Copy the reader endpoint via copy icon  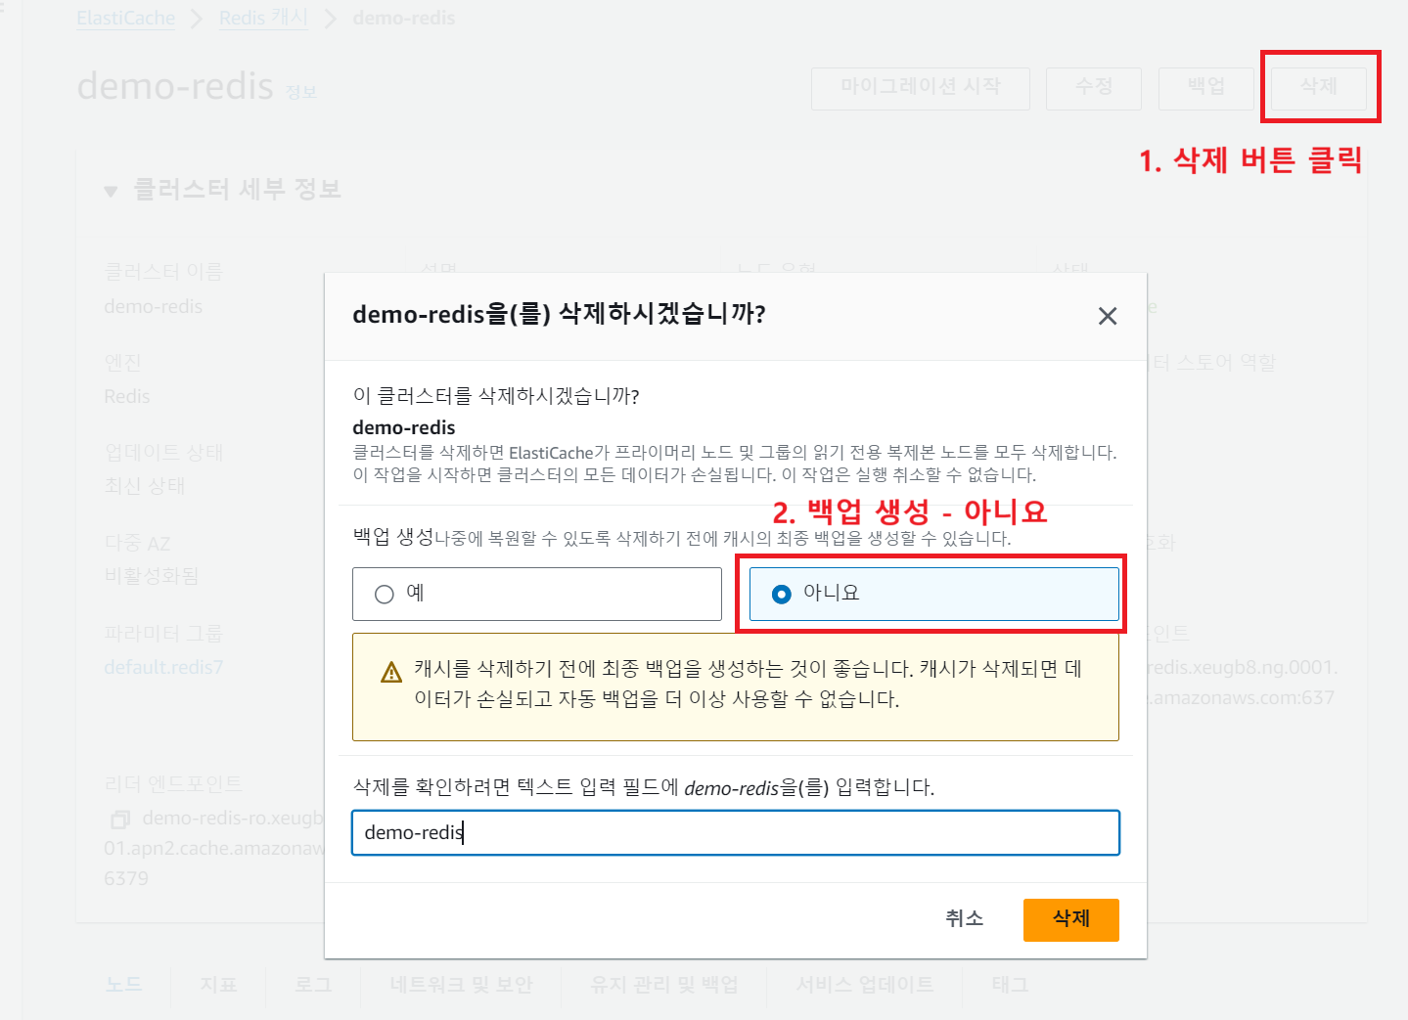coord(120,819)
